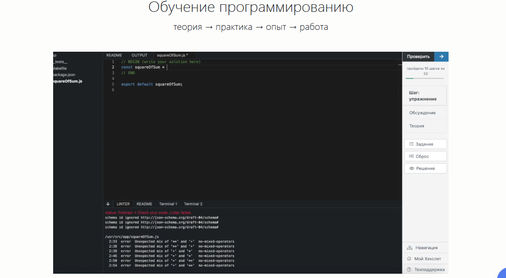Click the 'status: finished' linter failure message
The height and width of the screenshot is (278, 506).
pos(148,213)
